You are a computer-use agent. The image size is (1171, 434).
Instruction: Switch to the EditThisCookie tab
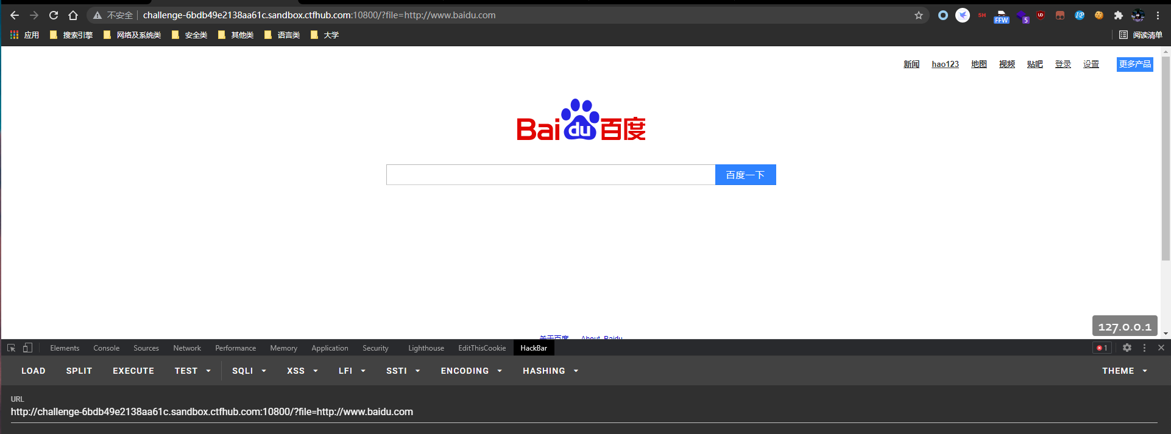[482, 348]
